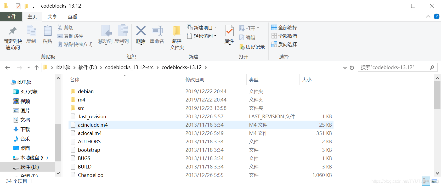Expand the address bar history dropdown
The height and width of the screenshot is (186, 441).
[345, 67]
